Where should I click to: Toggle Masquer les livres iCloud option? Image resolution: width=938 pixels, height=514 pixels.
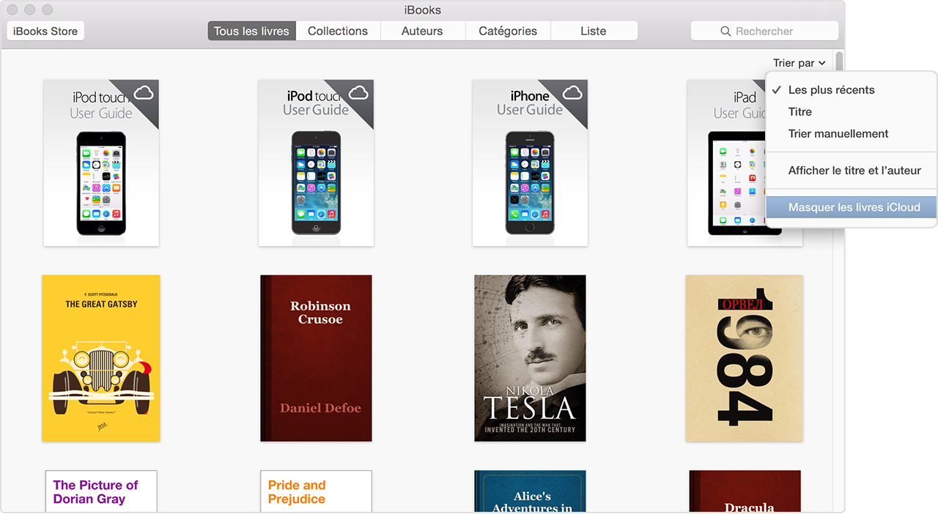click(x=854, y=208)
